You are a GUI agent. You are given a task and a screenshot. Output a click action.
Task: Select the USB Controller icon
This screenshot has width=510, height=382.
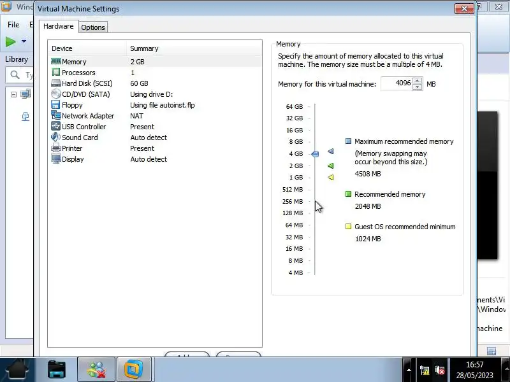[x=56, y=126]
